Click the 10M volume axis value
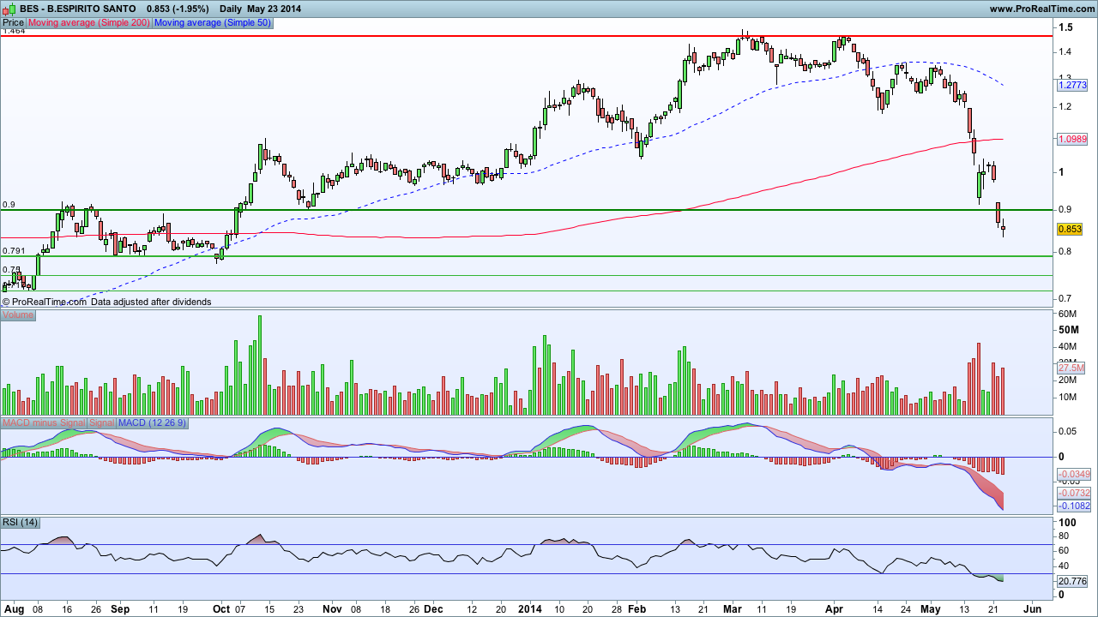 tap(1068, 397)
